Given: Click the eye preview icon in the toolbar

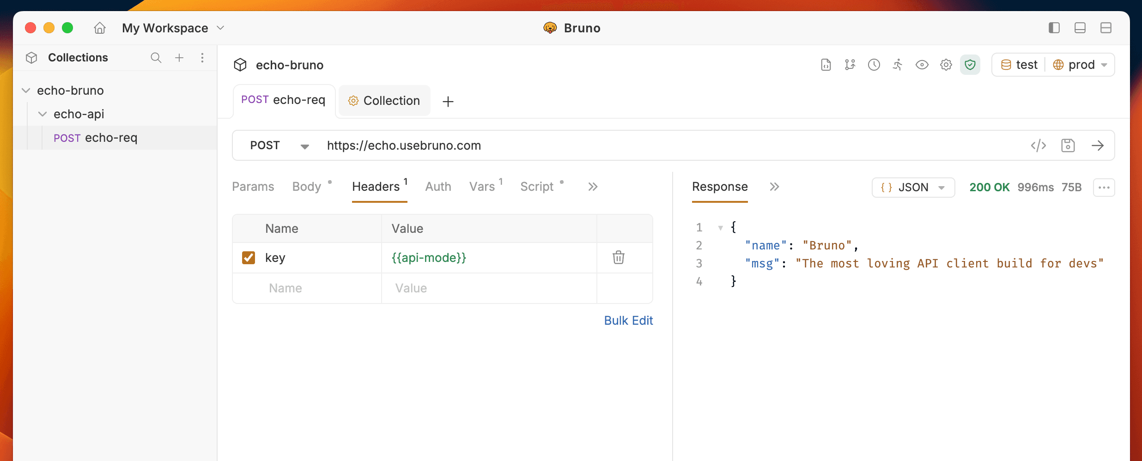Looking at the screenshot, I should pyautogui.click(x=922, y=65).
